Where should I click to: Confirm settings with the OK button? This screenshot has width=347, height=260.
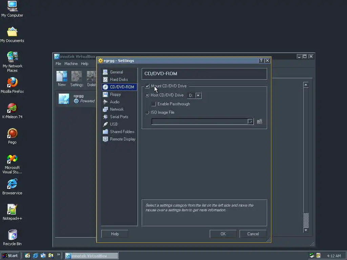tap(223, 234)
